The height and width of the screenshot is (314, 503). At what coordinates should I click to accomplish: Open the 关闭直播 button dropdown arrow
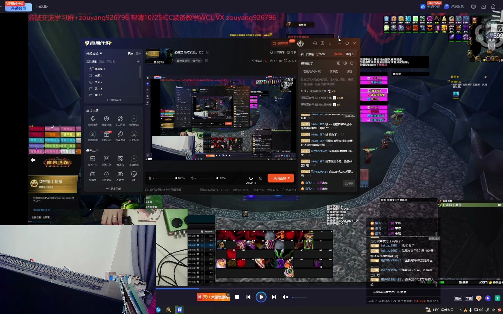click(289, 178)
